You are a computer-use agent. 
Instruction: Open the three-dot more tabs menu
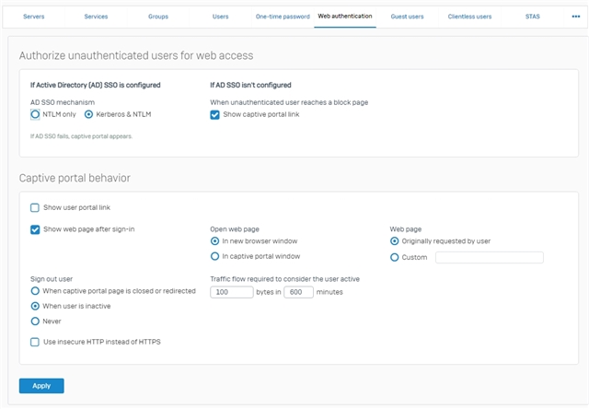click(575, 17)
